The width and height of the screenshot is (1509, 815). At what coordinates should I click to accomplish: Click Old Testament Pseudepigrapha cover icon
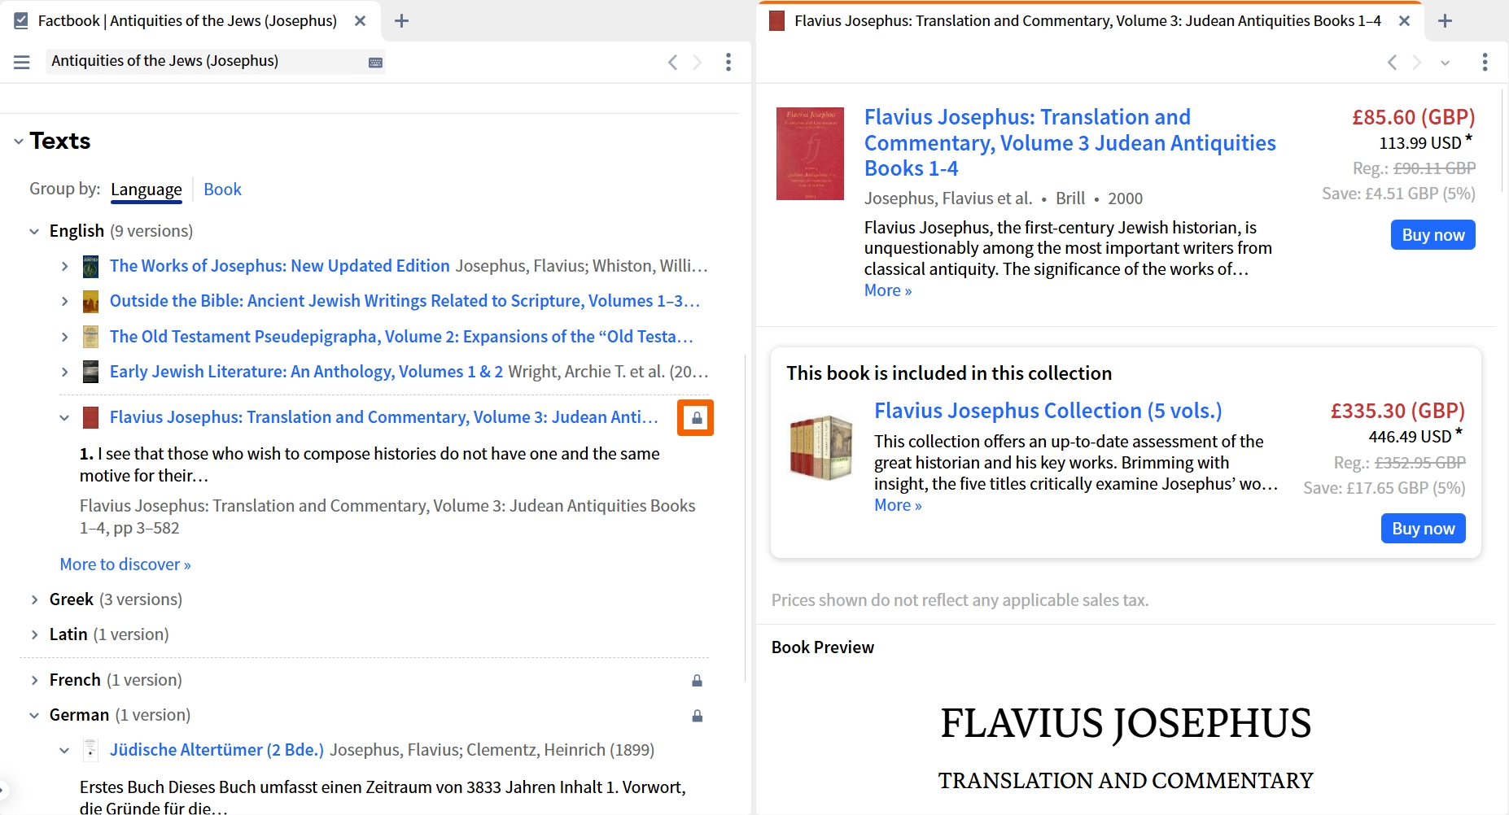[91, 337]
